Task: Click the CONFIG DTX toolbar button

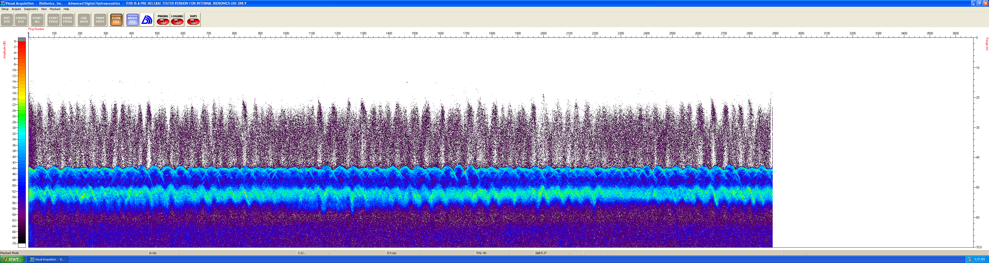Action: point(21,20)
